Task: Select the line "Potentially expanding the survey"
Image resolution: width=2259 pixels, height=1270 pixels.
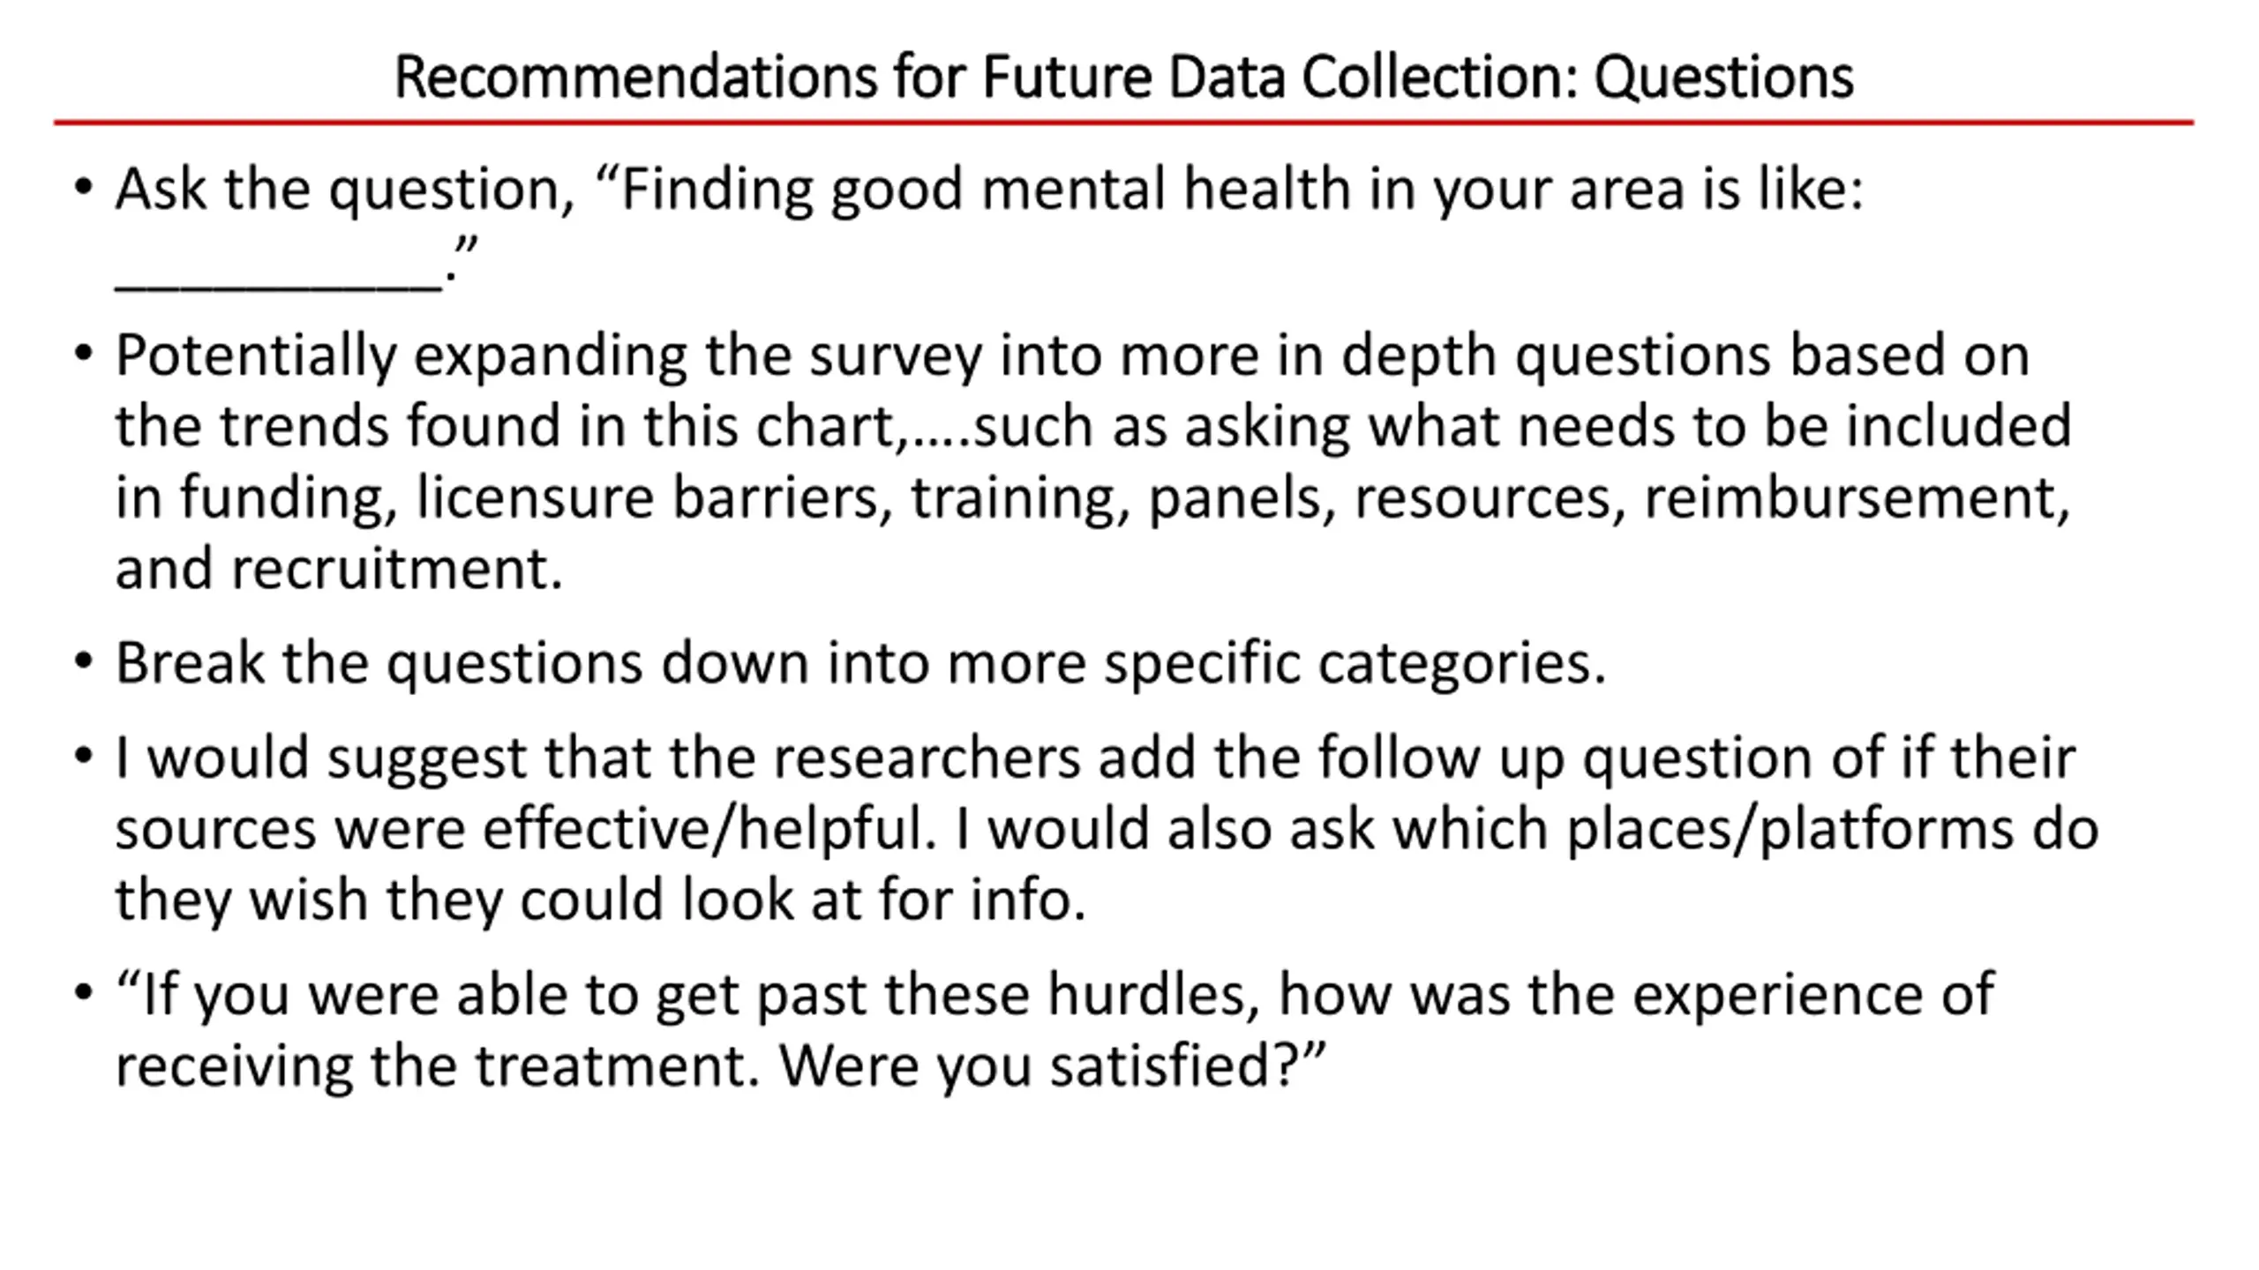Action: (x=1072, y=355)
